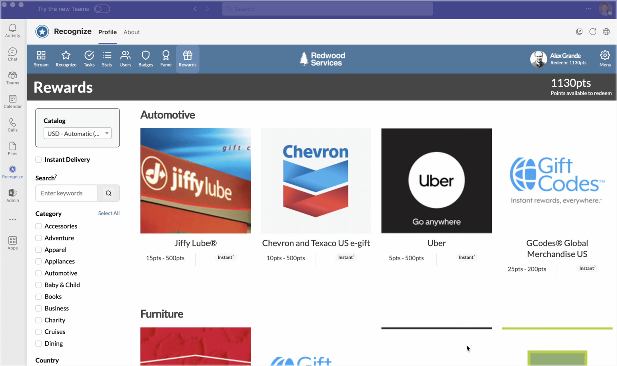The image size is (617, 366).
Task: Click the pop-out app icon
Action: 579,32
